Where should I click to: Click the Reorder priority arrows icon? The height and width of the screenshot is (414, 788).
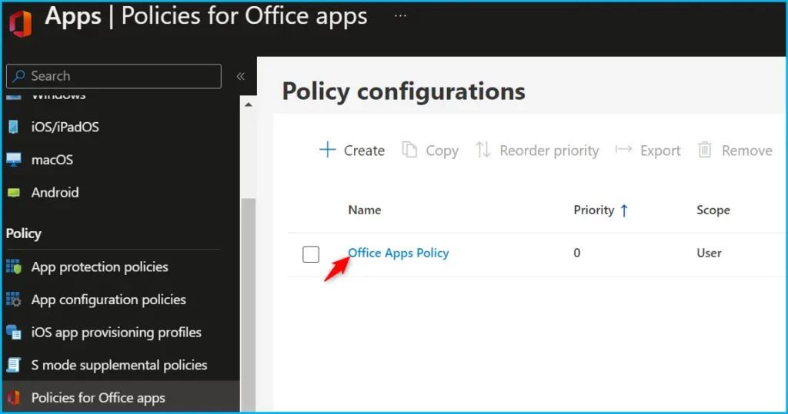click(x=483, y=150)
